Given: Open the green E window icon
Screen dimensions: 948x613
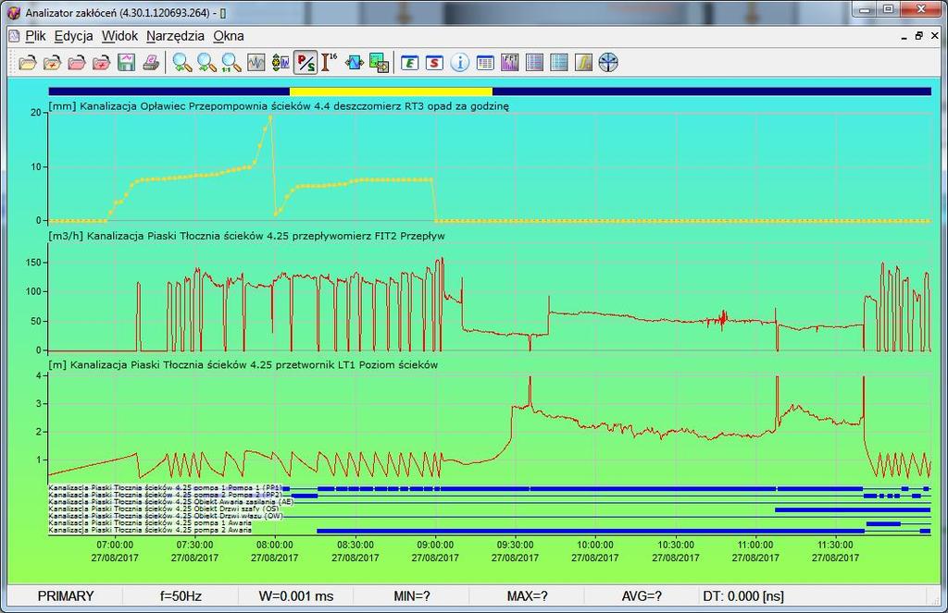Looking at the screenshot, I should 410,62.
